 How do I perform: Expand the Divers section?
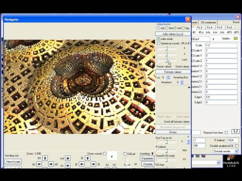pyautogui.click(x=173, y=132)
